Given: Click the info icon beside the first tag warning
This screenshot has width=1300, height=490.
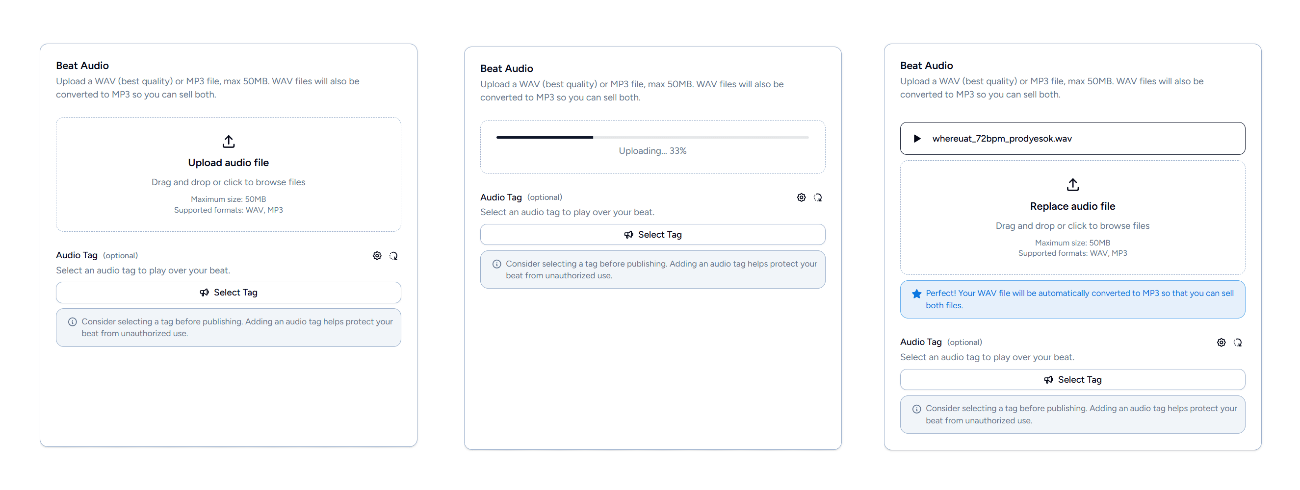Looking at the screenshot, I should click(73, 321).
